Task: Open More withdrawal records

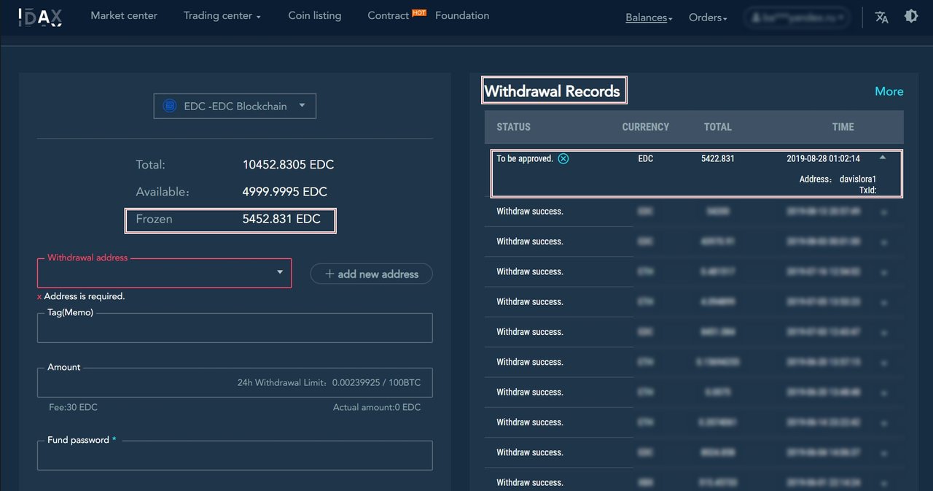Action: pyautogui.click(x=889, y=91)
